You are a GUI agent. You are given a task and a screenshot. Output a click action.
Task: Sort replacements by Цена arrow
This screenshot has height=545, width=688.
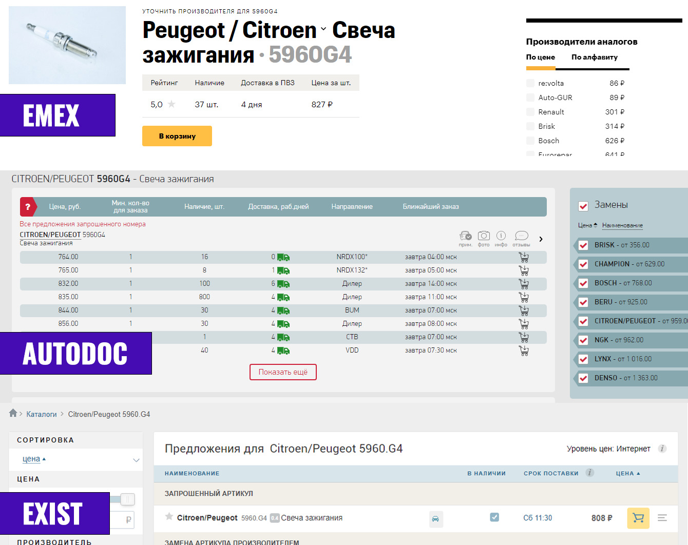click(x=596, y=225)
